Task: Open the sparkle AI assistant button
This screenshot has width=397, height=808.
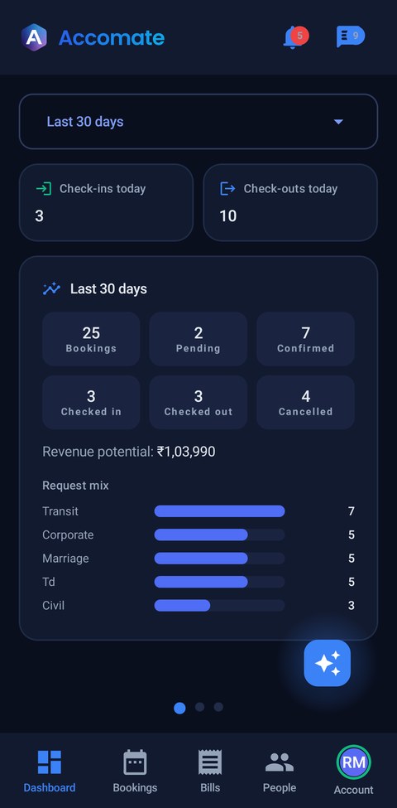Action: coord(327,663)
